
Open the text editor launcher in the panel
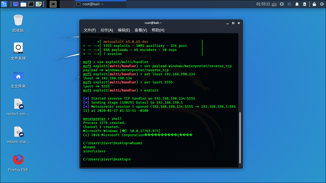(39, 4)
